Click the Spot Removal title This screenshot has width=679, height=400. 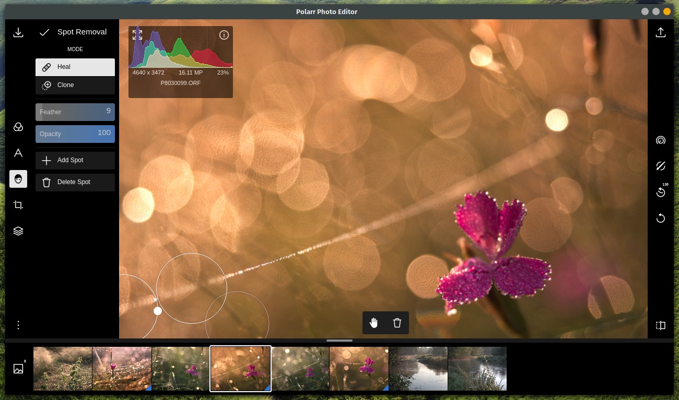[x=82, y=32]
